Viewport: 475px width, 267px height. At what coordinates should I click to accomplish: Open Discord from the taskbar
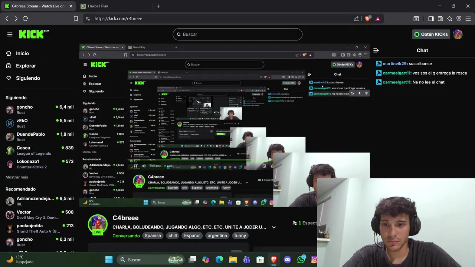(287, 260)
